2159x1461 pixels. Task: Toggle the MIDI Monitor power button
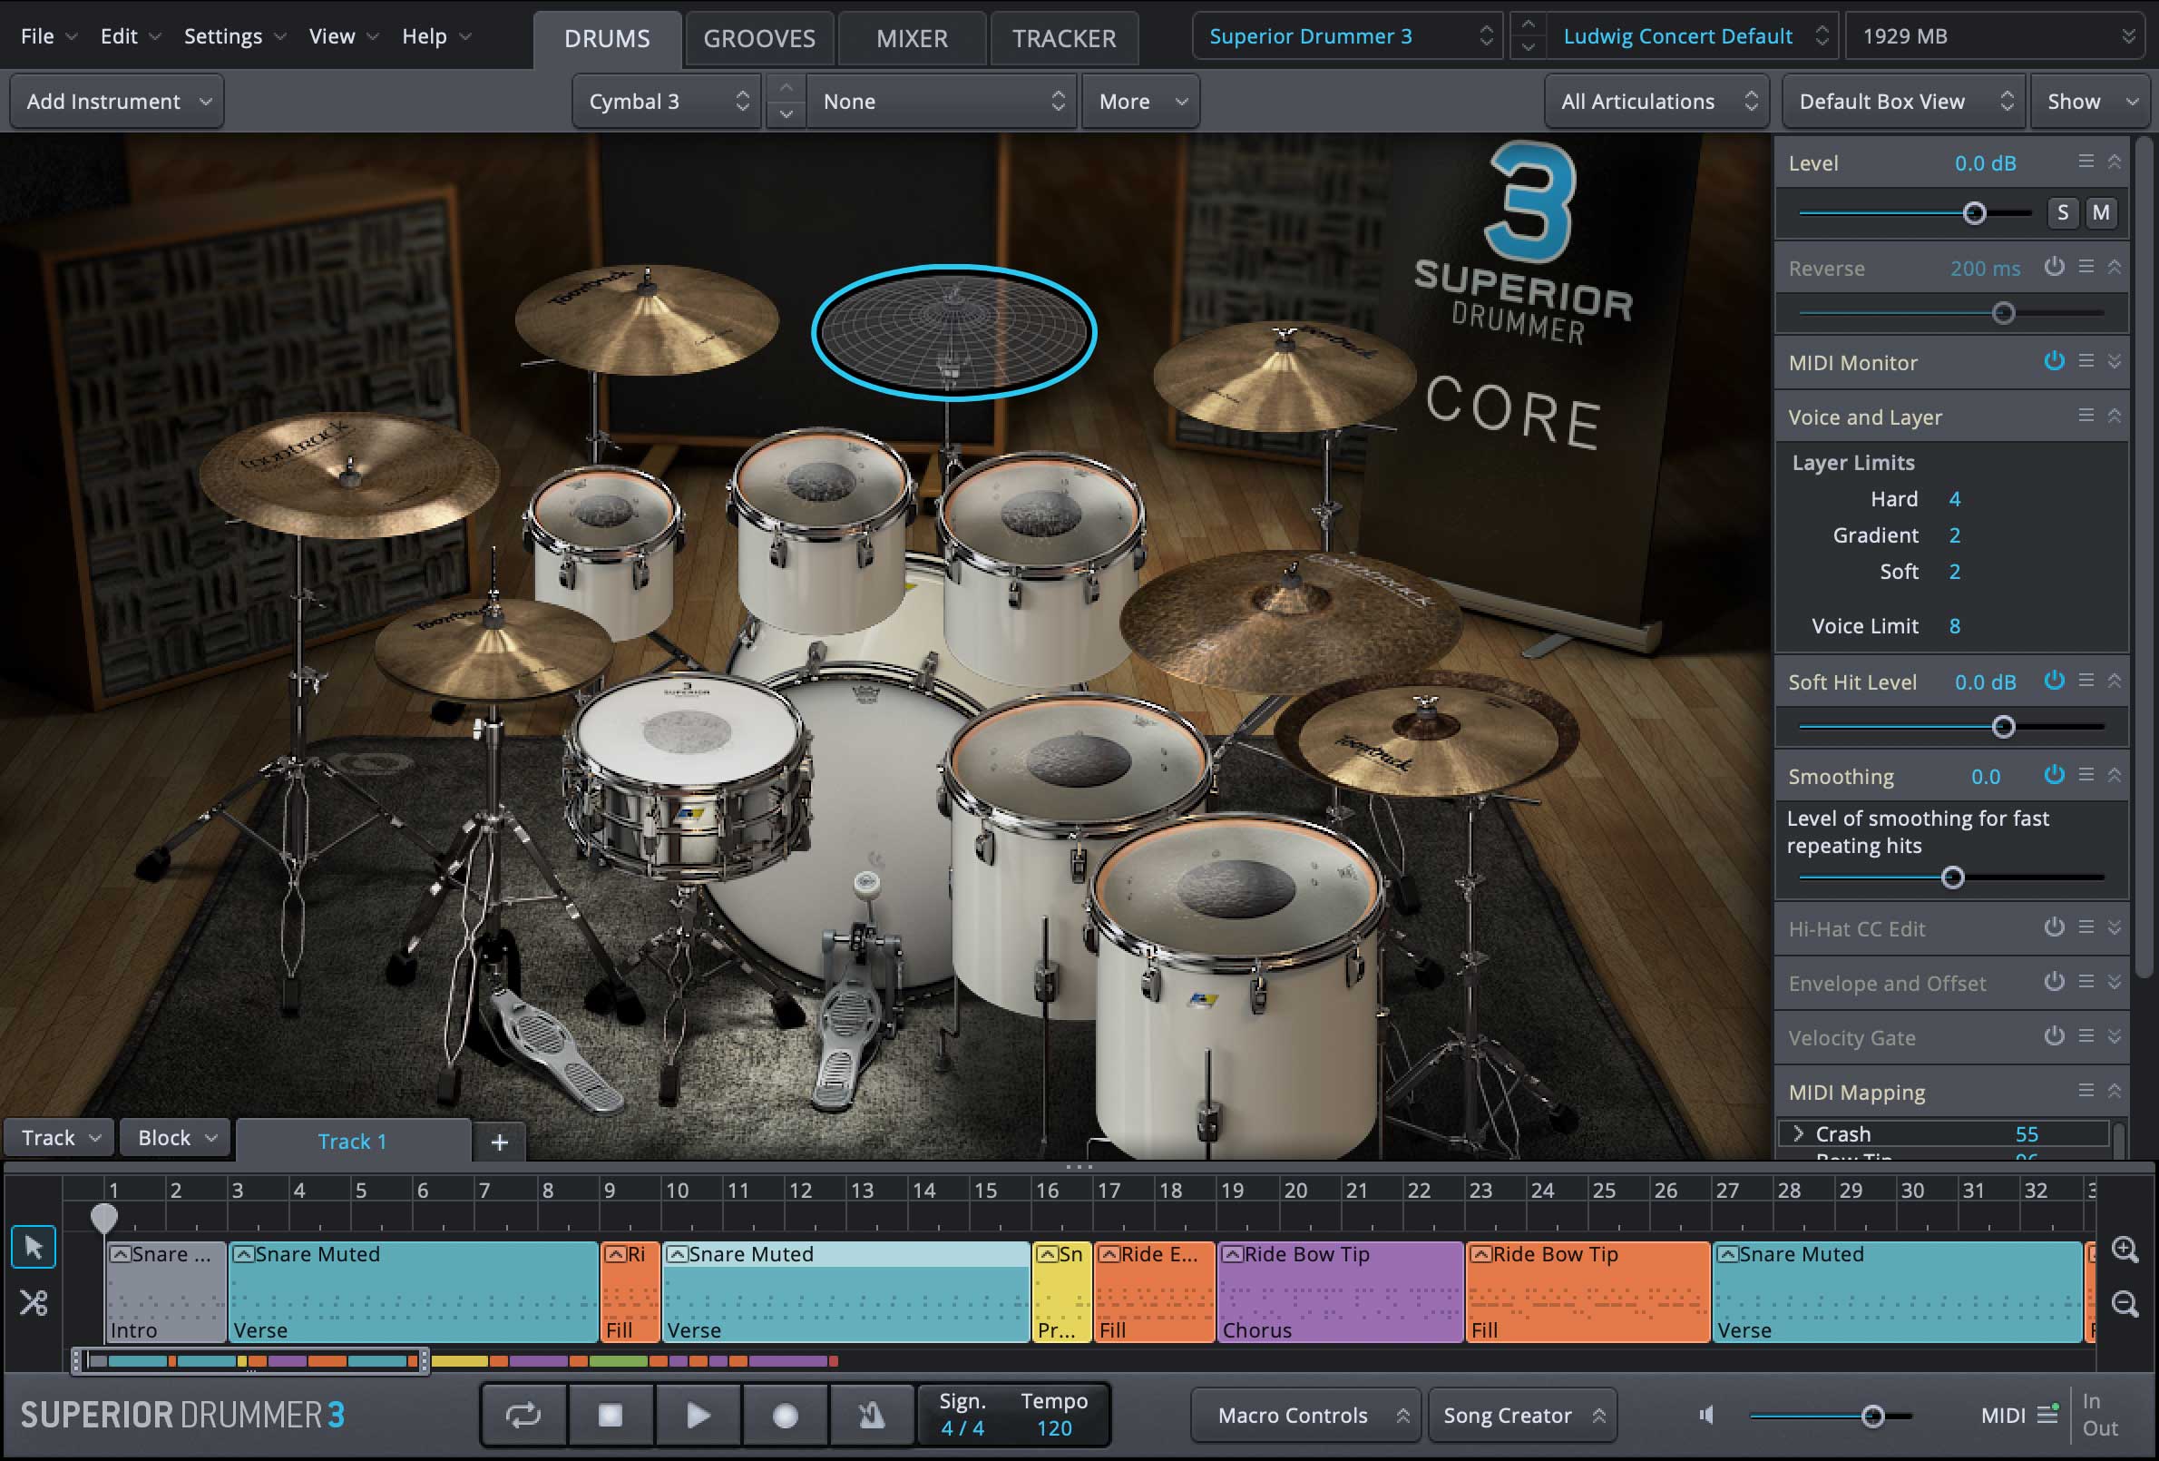tap(2053, 361)
